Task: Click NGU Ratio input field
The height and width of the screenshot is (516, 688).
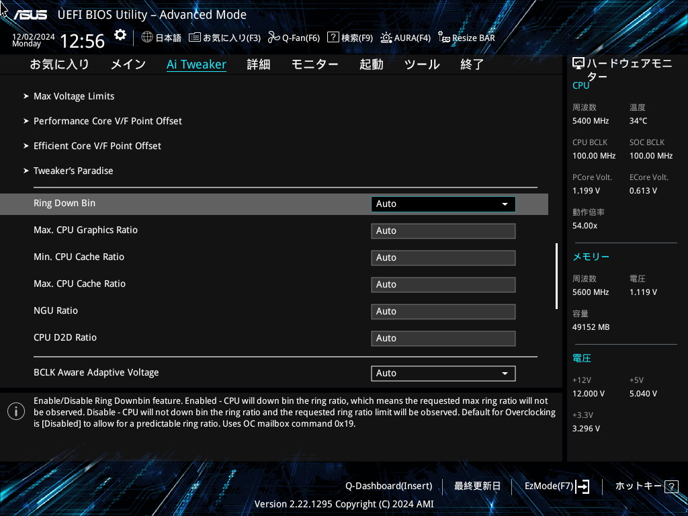Action: (443, 312)
